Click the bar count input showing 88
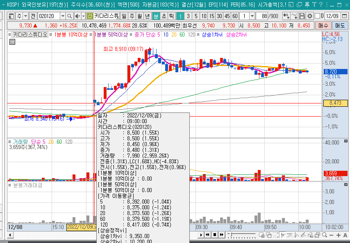 [x=262, y=16]
